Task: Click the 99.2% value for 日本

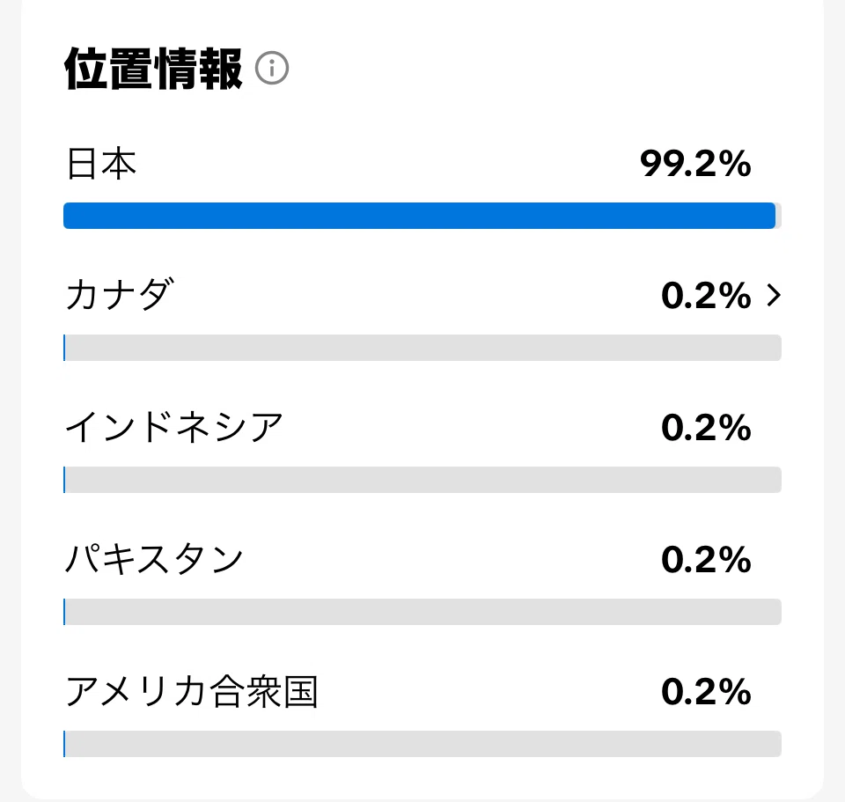Action: 695,164
